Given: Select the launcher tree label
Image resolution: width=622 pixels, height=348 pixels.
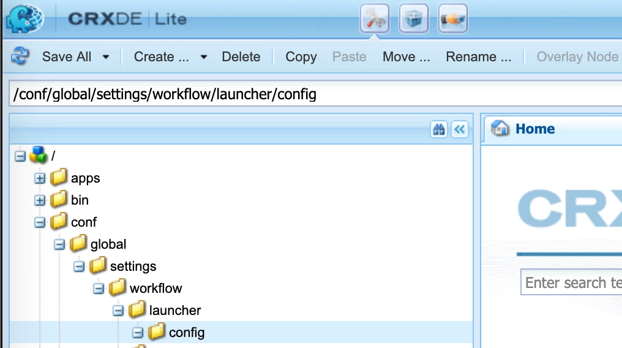Looking at the screenshot, I should click(x=175, y=310).
